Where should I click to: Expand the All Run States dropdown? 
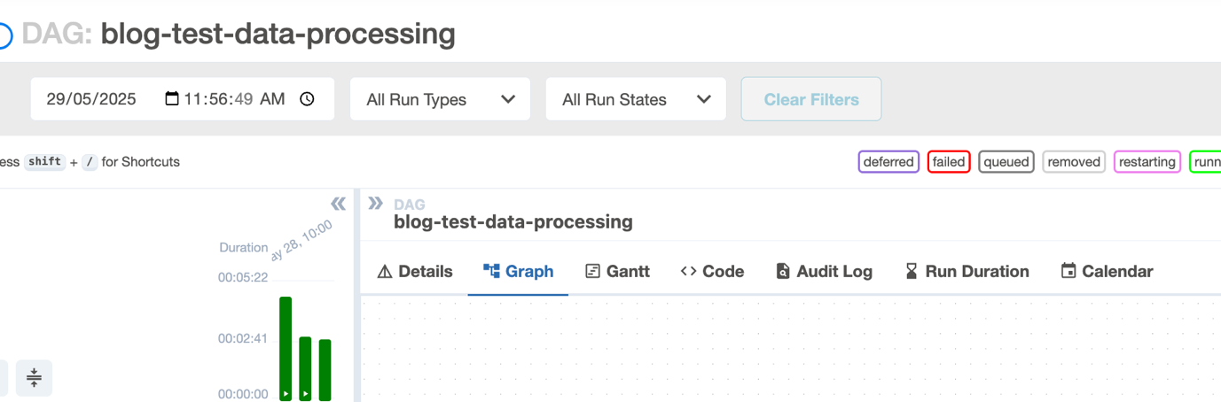(636, 99)
